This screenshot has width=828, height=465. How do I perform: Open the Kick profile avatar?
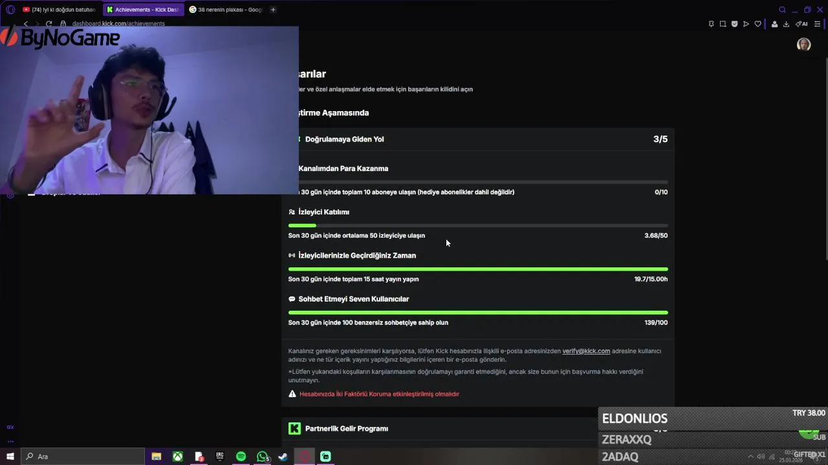803,44
